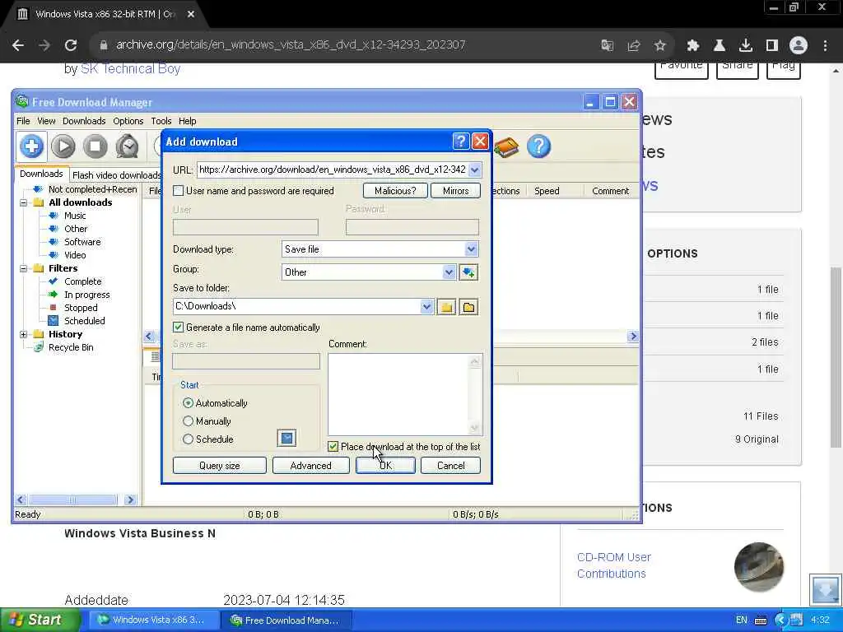Click the Mirrors button

coord(455,191)
